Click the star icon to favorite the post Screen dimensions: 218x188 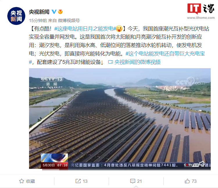tap(22, 181)
